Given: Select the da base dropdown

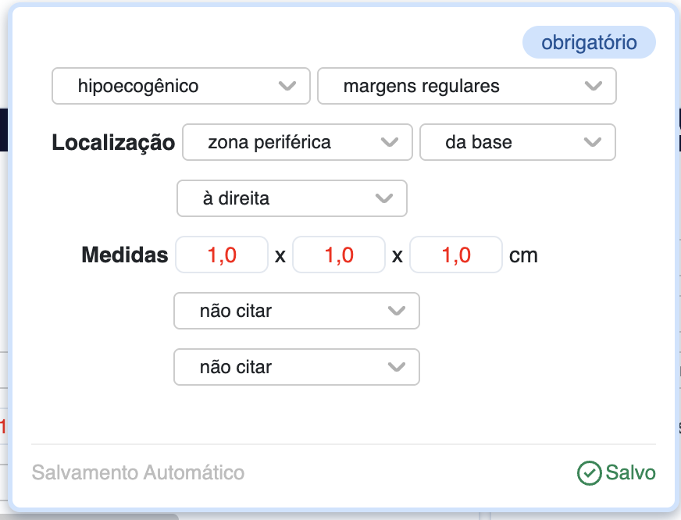Looking at the screenshot, I should click(517, 142).
